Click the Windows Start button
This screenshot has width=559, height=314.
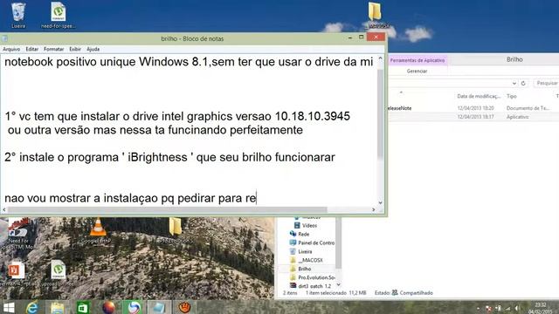pos(9,308)
